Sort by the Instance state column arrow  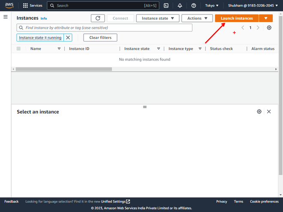point(159,48)
